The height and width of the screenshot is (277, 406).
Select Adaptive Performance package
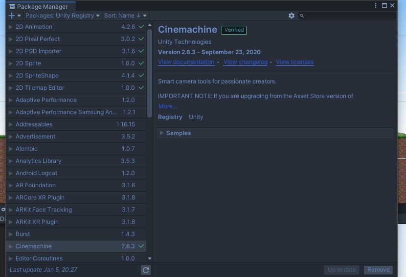coord(76,100)
